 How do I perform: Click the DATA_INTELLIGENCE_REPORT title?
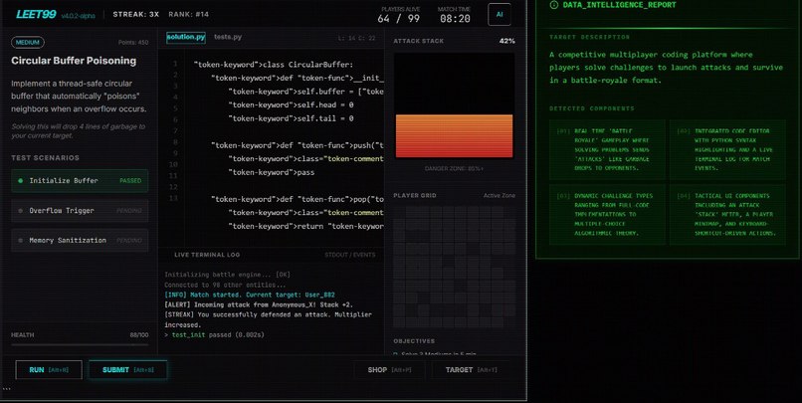point(619,5)
